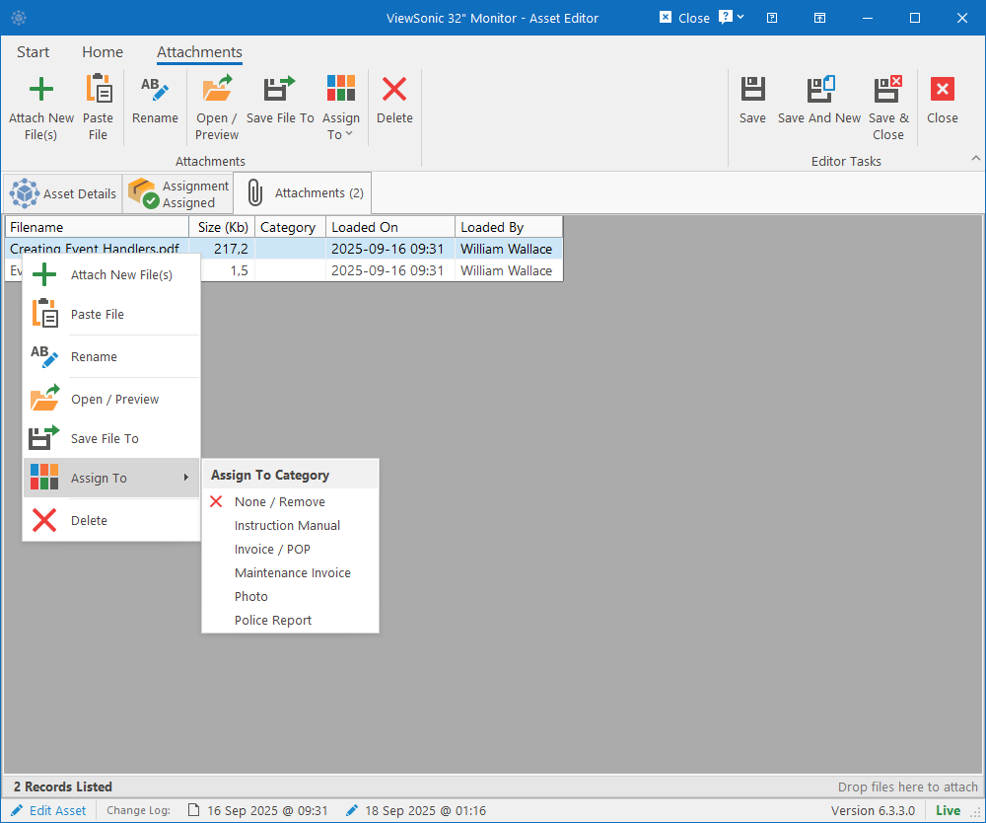The height and width of the screenshot is (823, 986).
Task: Click Save File To ribbon icon
Action: 279,89
